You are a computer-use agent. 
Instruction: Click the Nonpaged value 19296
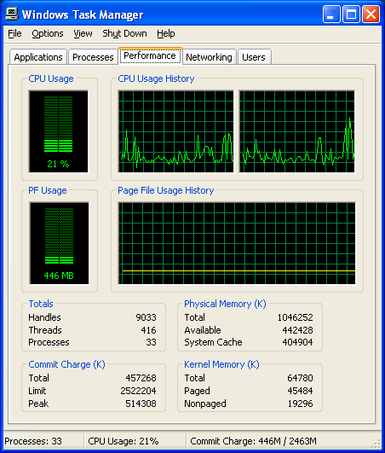300,404
